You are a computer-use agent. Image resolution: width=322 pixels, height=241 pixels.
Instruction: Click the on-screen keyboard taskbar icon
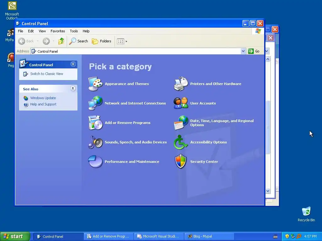(275, 237)
